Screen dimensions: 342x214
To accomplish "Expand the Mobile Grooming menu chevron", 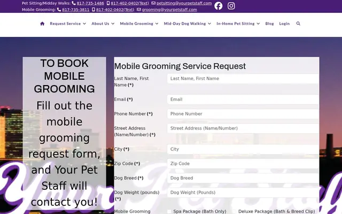I will pos(157,24).
